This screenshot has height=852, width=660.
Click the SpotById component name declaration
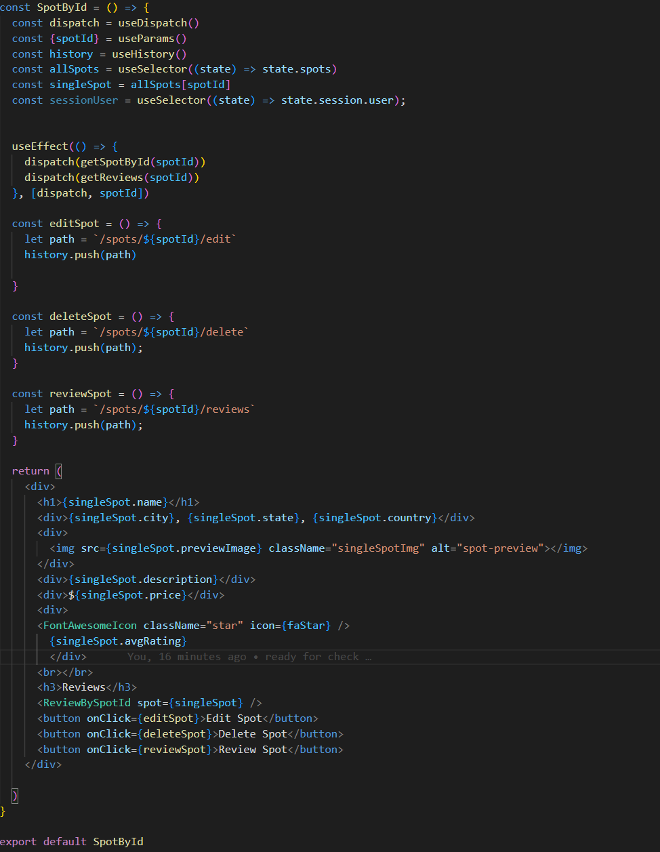pos(62,7)
